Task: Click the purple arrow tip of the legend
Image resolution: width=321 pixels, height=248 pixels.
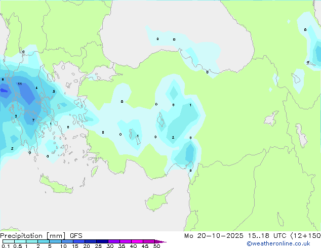Action: [160, 241]
